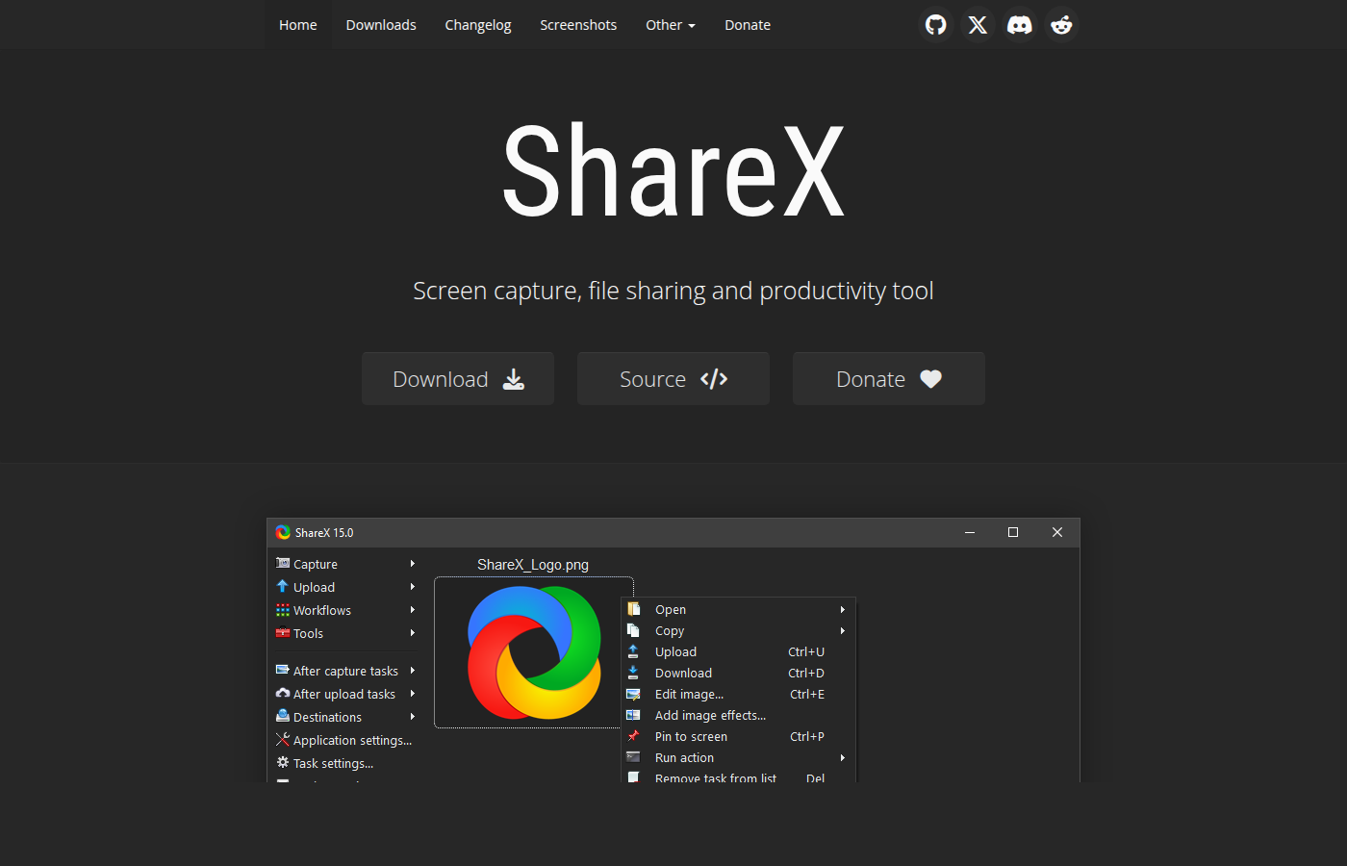The height and width of the screenshot is (866, 1347).
Task: Open Workflows via its grid icon
Action: (x=283, y=609)
